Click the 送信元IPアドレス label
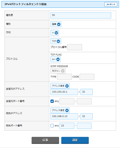120x148 pixels. tap(15, 89)
